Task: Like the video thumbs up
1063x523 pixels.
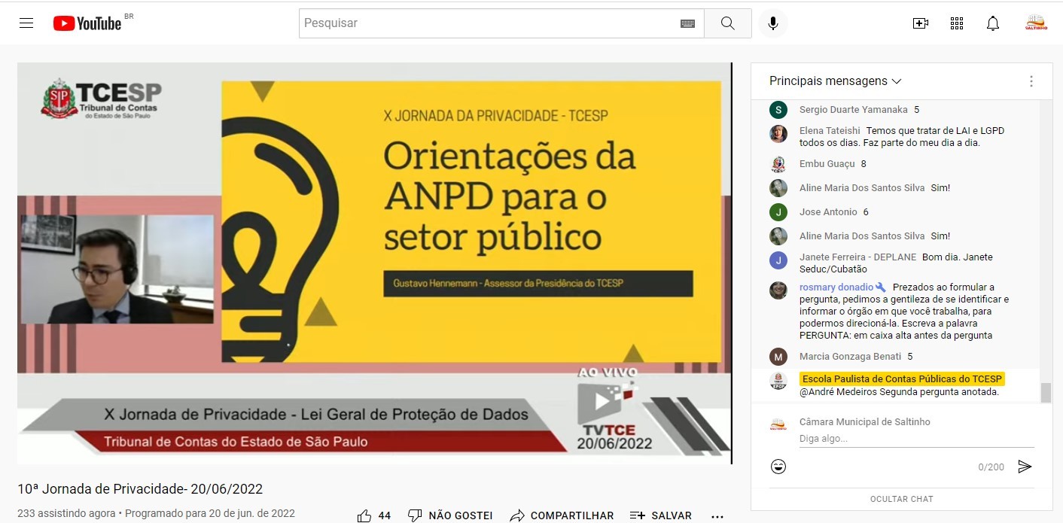Action: [364, 515]
